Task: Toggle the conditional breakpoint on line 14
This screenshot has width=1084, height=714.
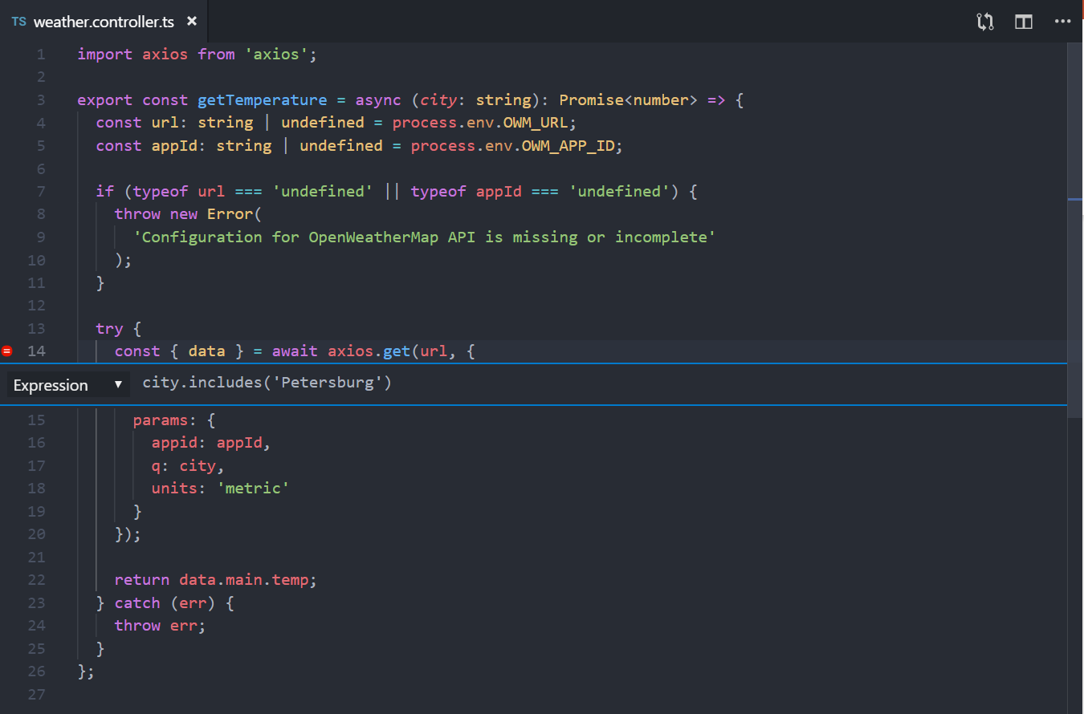Action: (7, 351)
